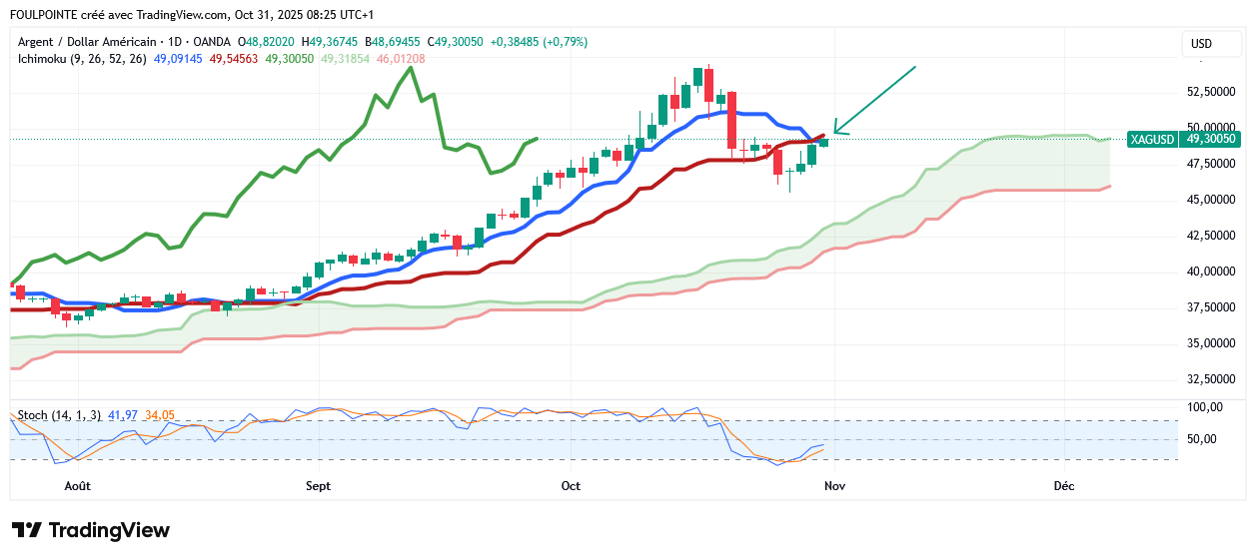Click the 50,00 stochastic scale label
The height and width of the screenshot is (560, 1256).
pyautogui.click(x=1201, y=439)
